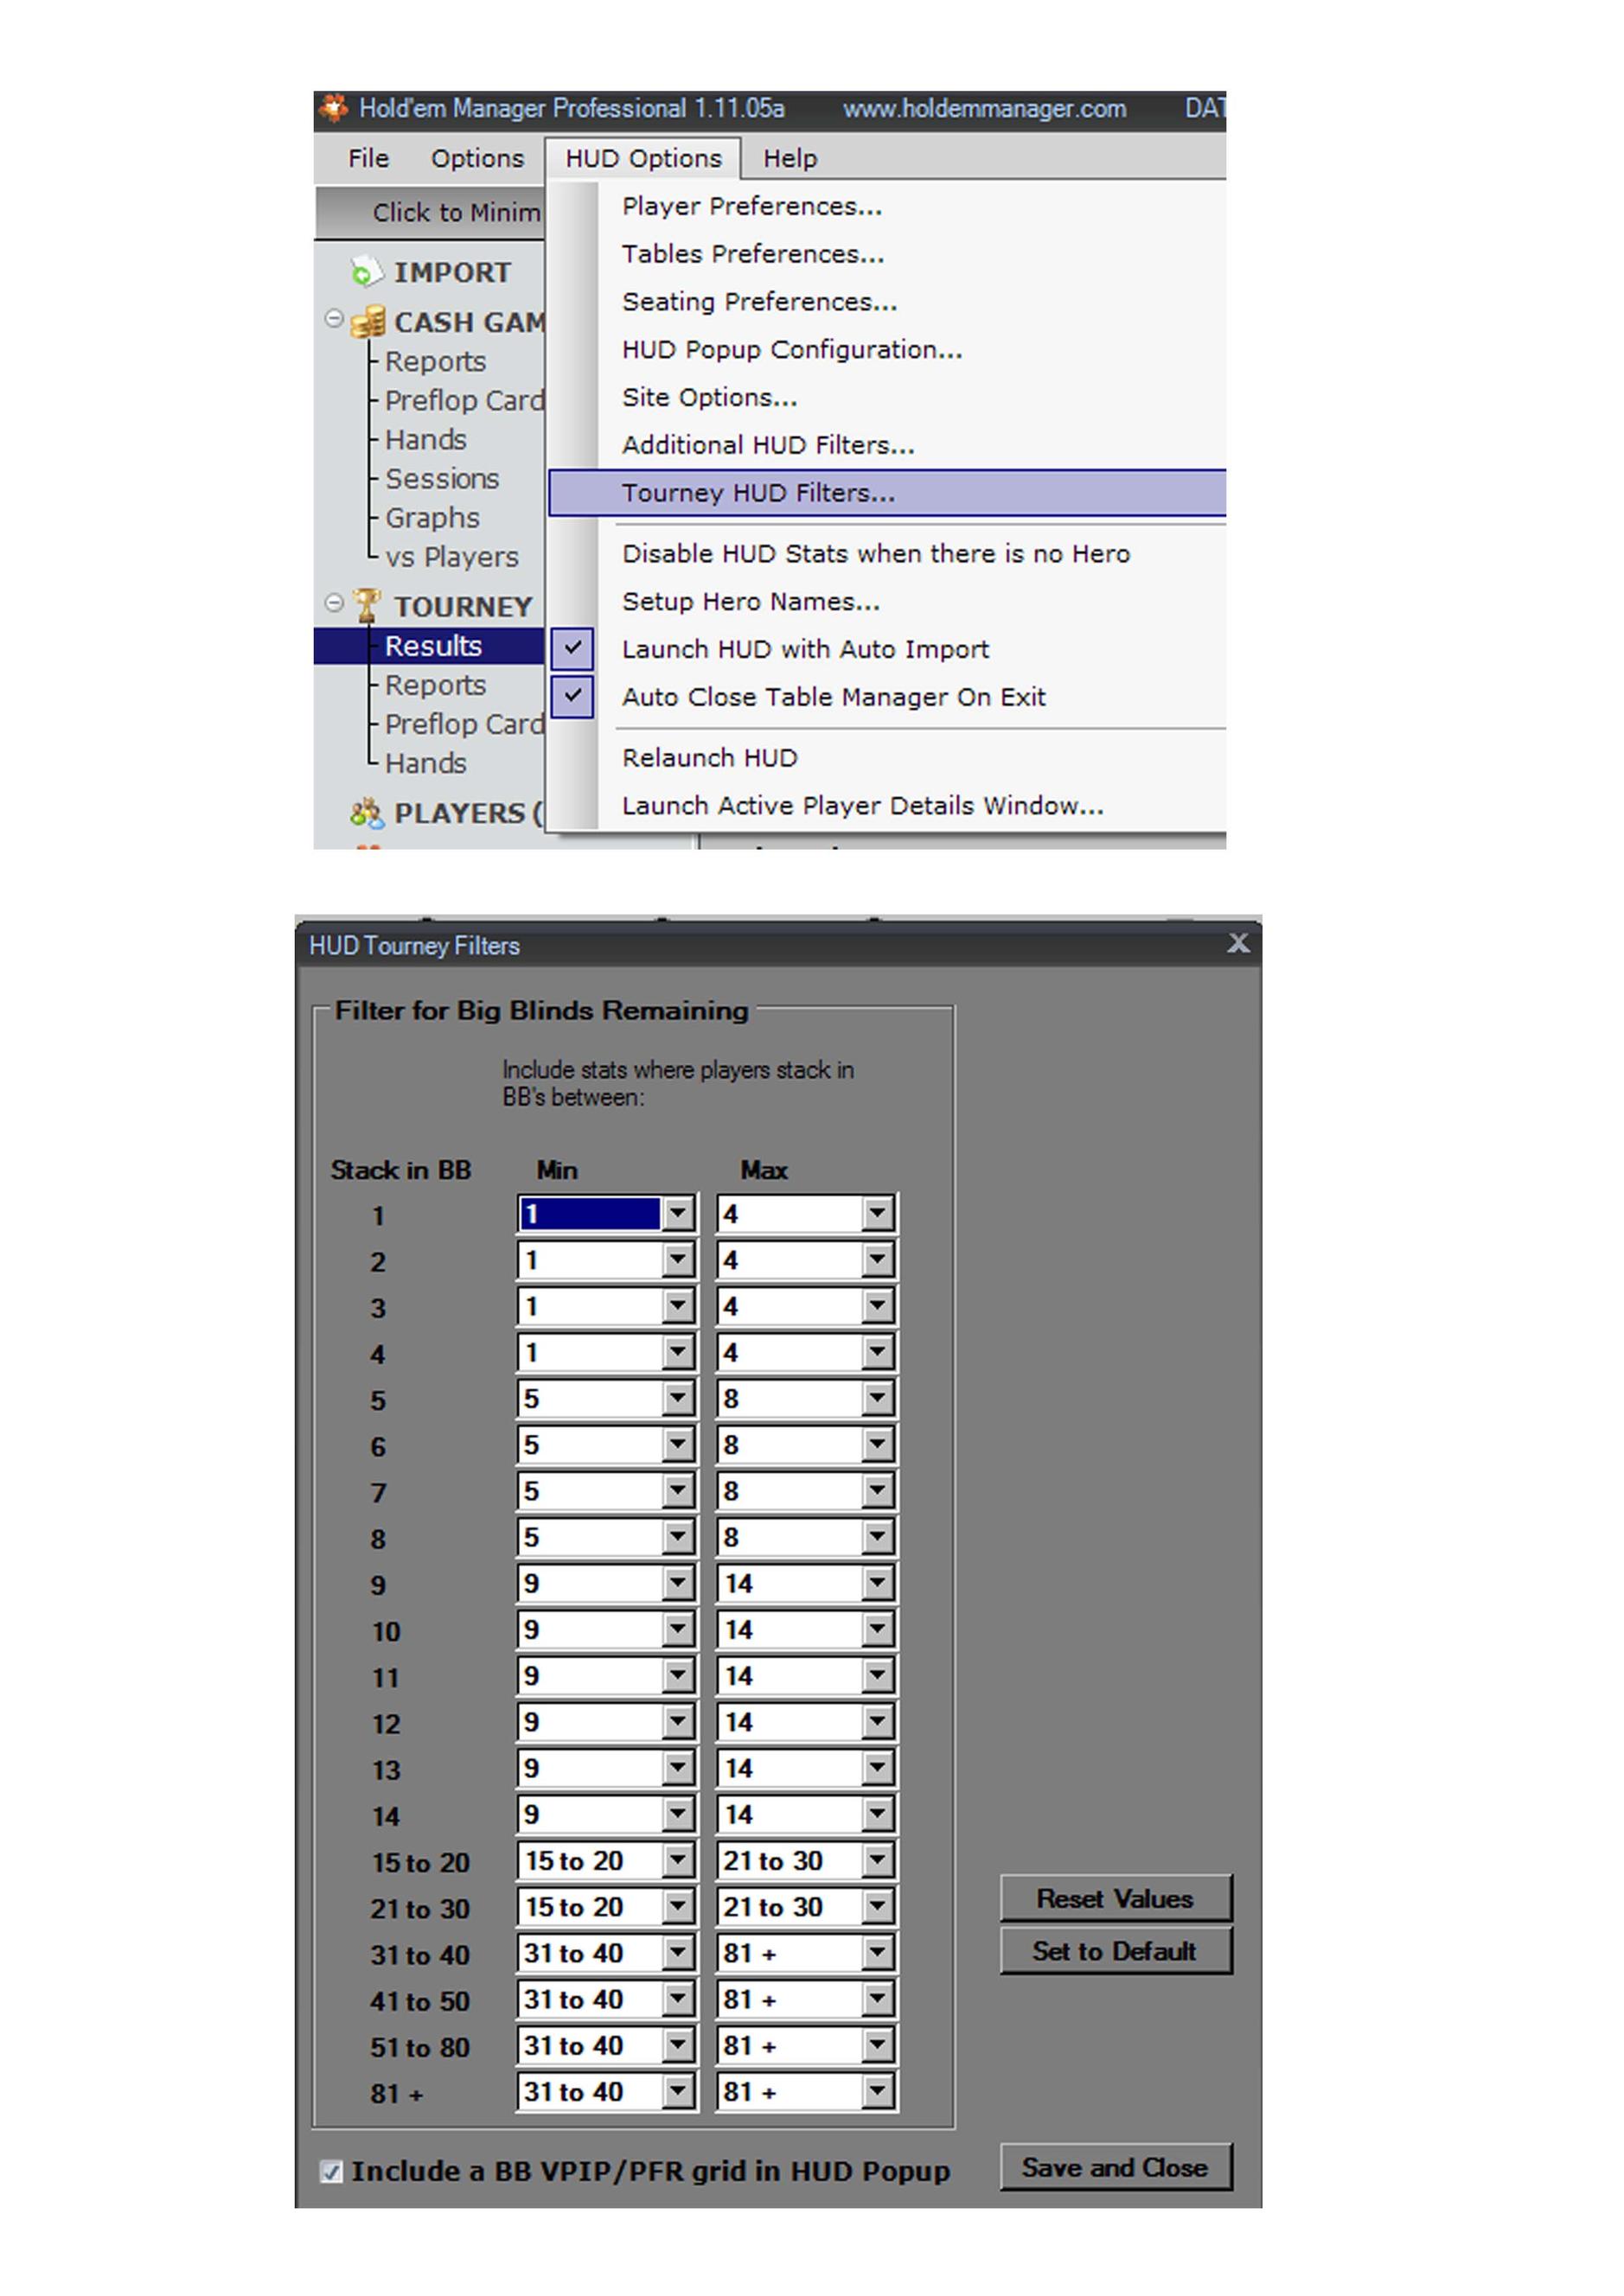This screenshot has width=1624, height=2296.
Task: Click the Reset Values button
Action: [x=1115, y=1898]
